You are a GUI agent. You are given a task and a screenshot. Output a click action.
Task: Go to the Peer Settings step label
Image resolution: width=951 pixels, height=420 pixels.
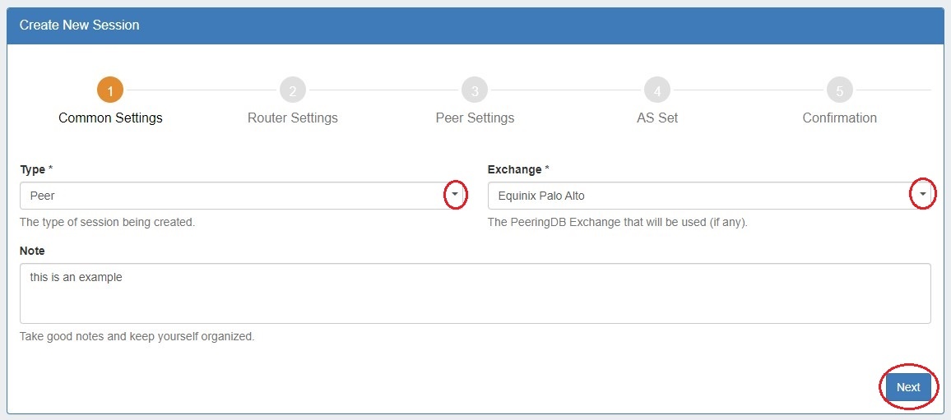coord(475,118)
